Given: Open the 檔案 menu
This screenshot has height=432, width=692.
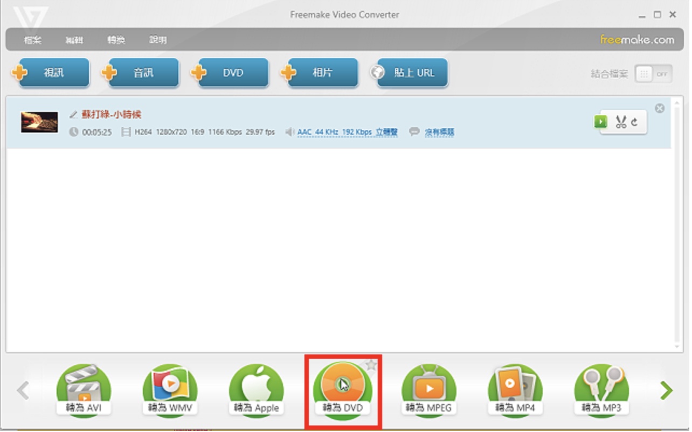Looking at the screenshot, I should point(33,40).
